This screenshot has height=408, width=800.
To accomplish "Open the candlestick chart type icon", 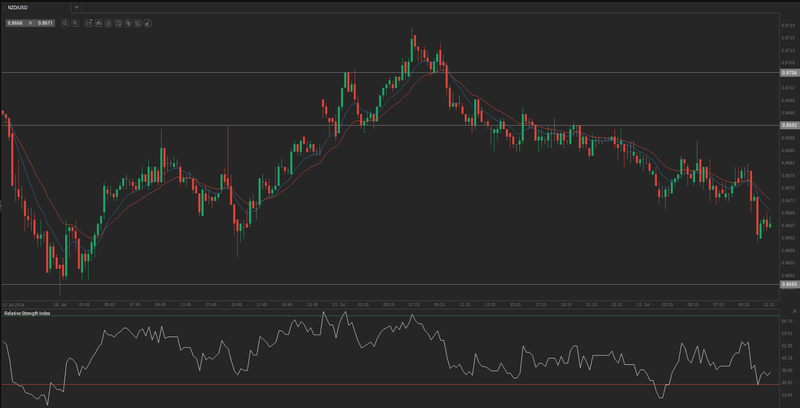I will click(x=99, y=23).
